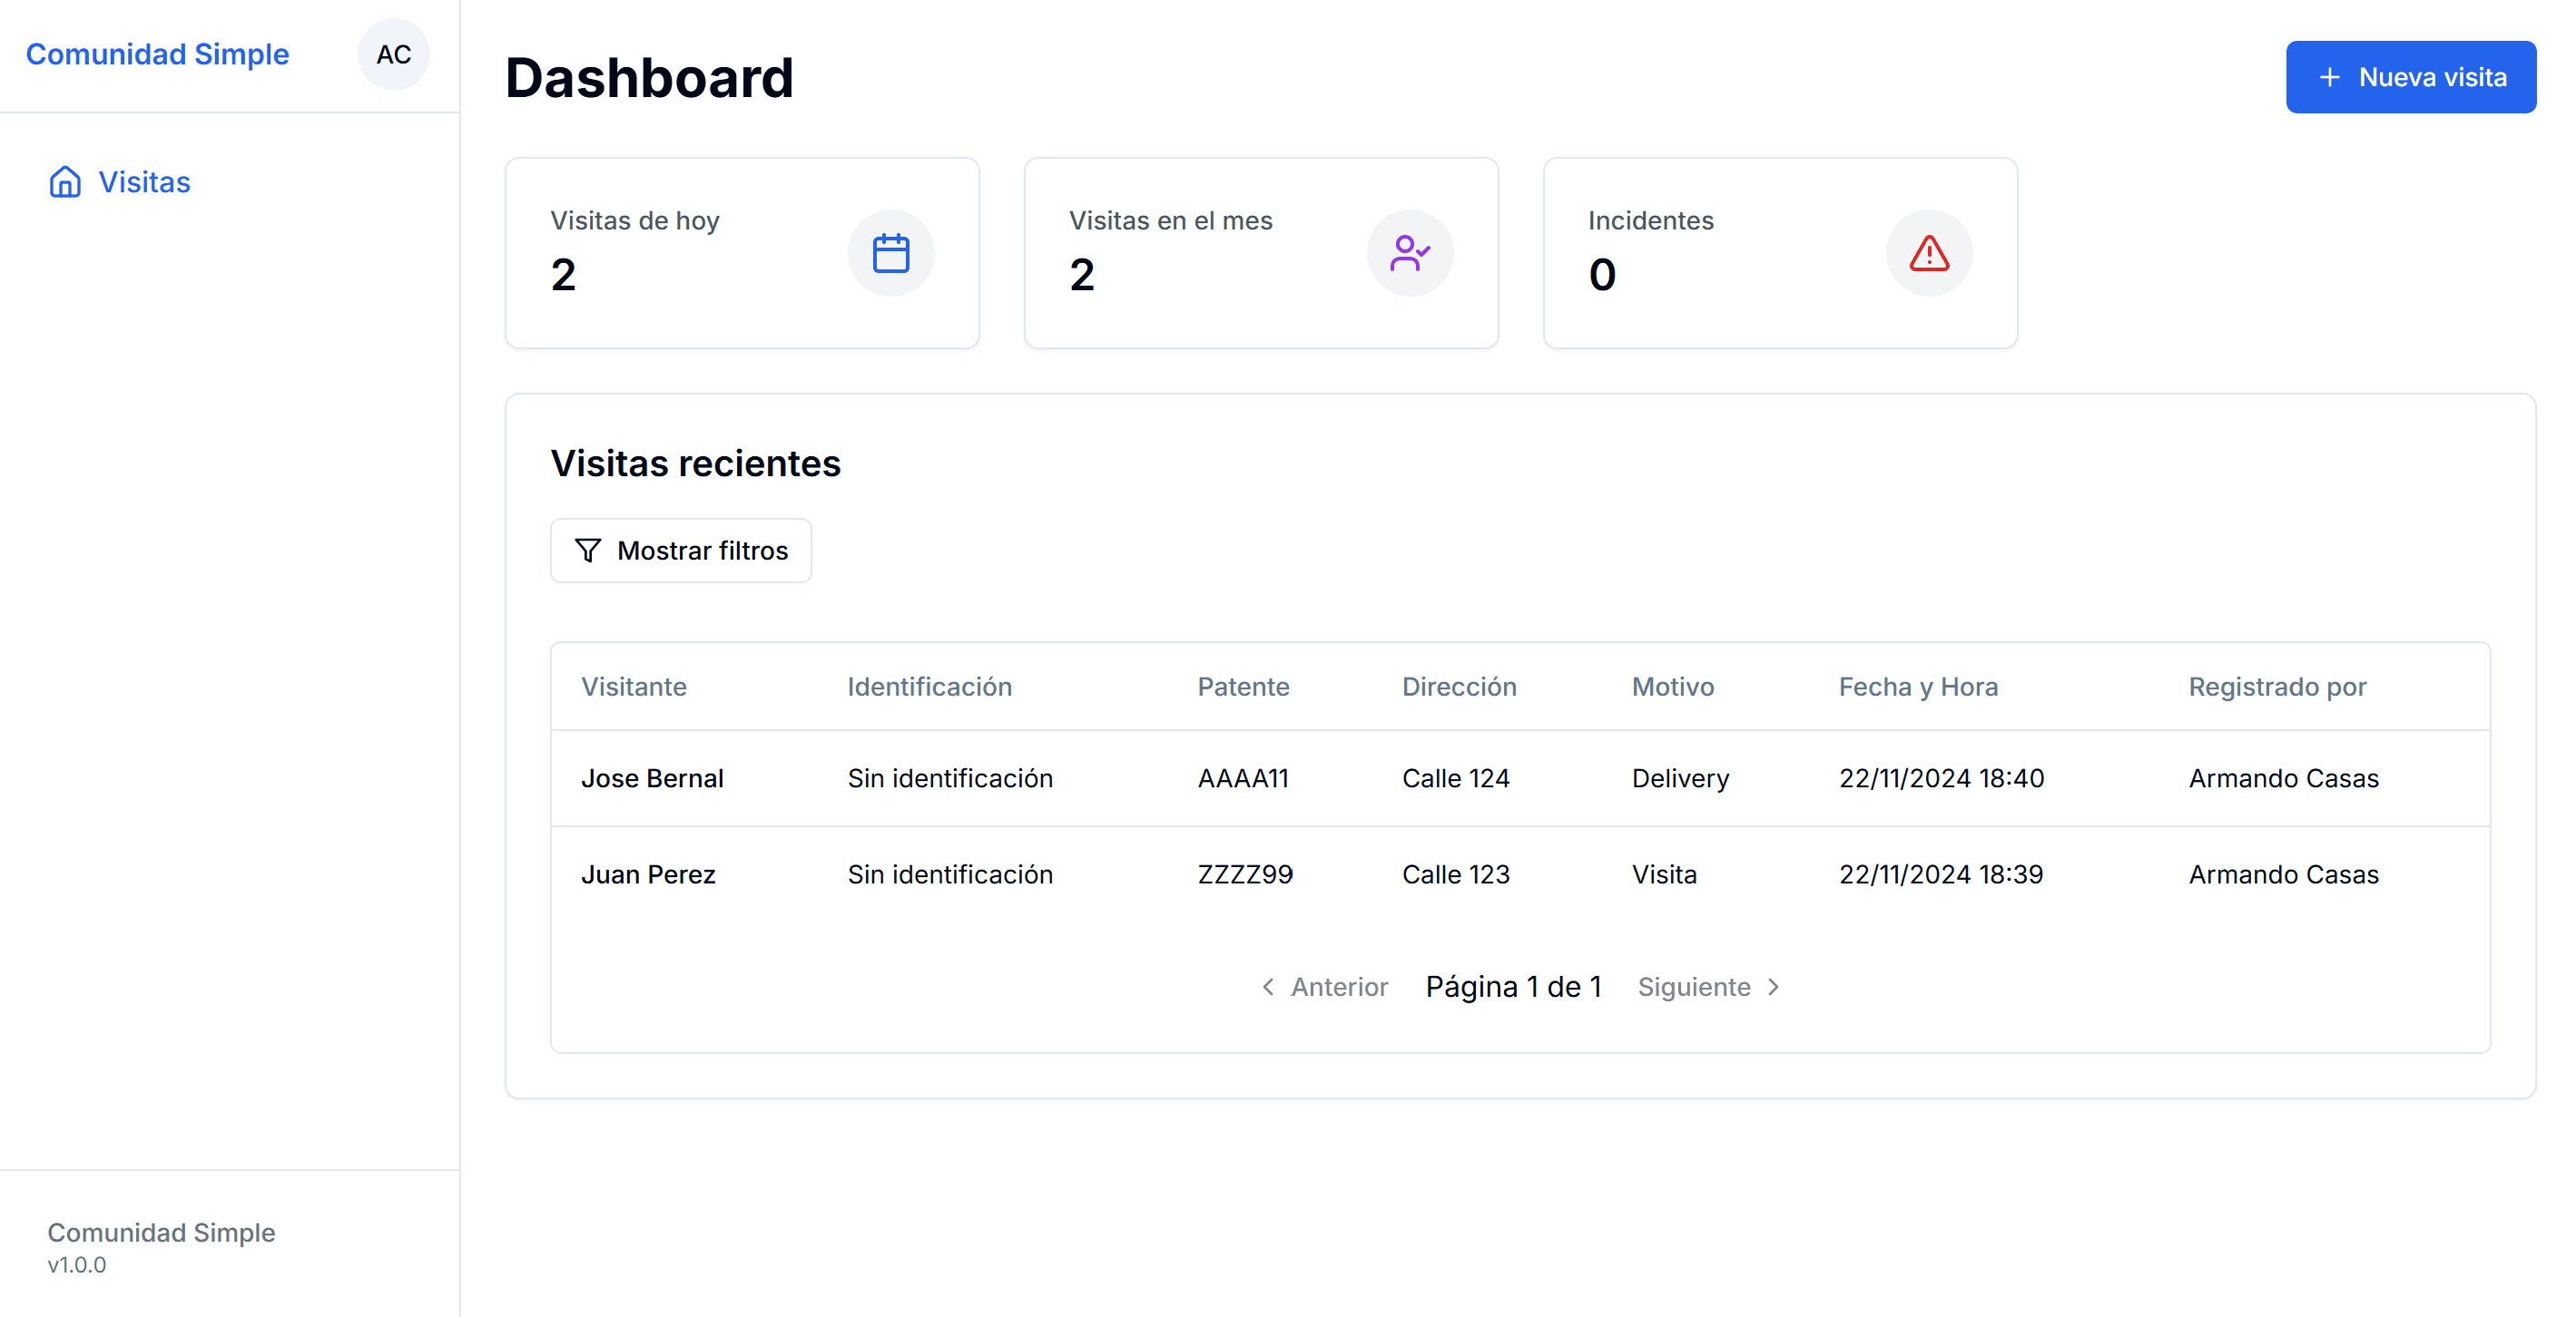
Task: Select the Jose Bernal visit row
Action: (1519, 778)
